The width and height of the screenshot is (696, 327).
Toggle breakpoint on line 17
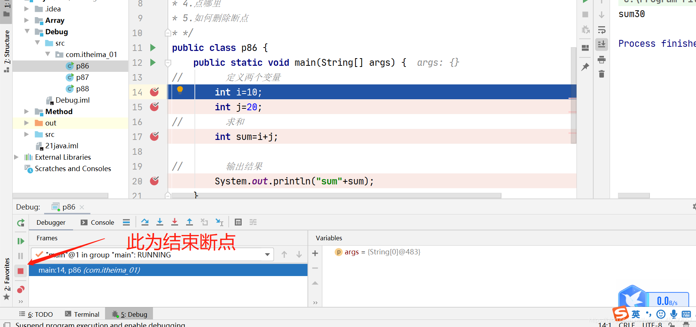(x=154, y=137)
